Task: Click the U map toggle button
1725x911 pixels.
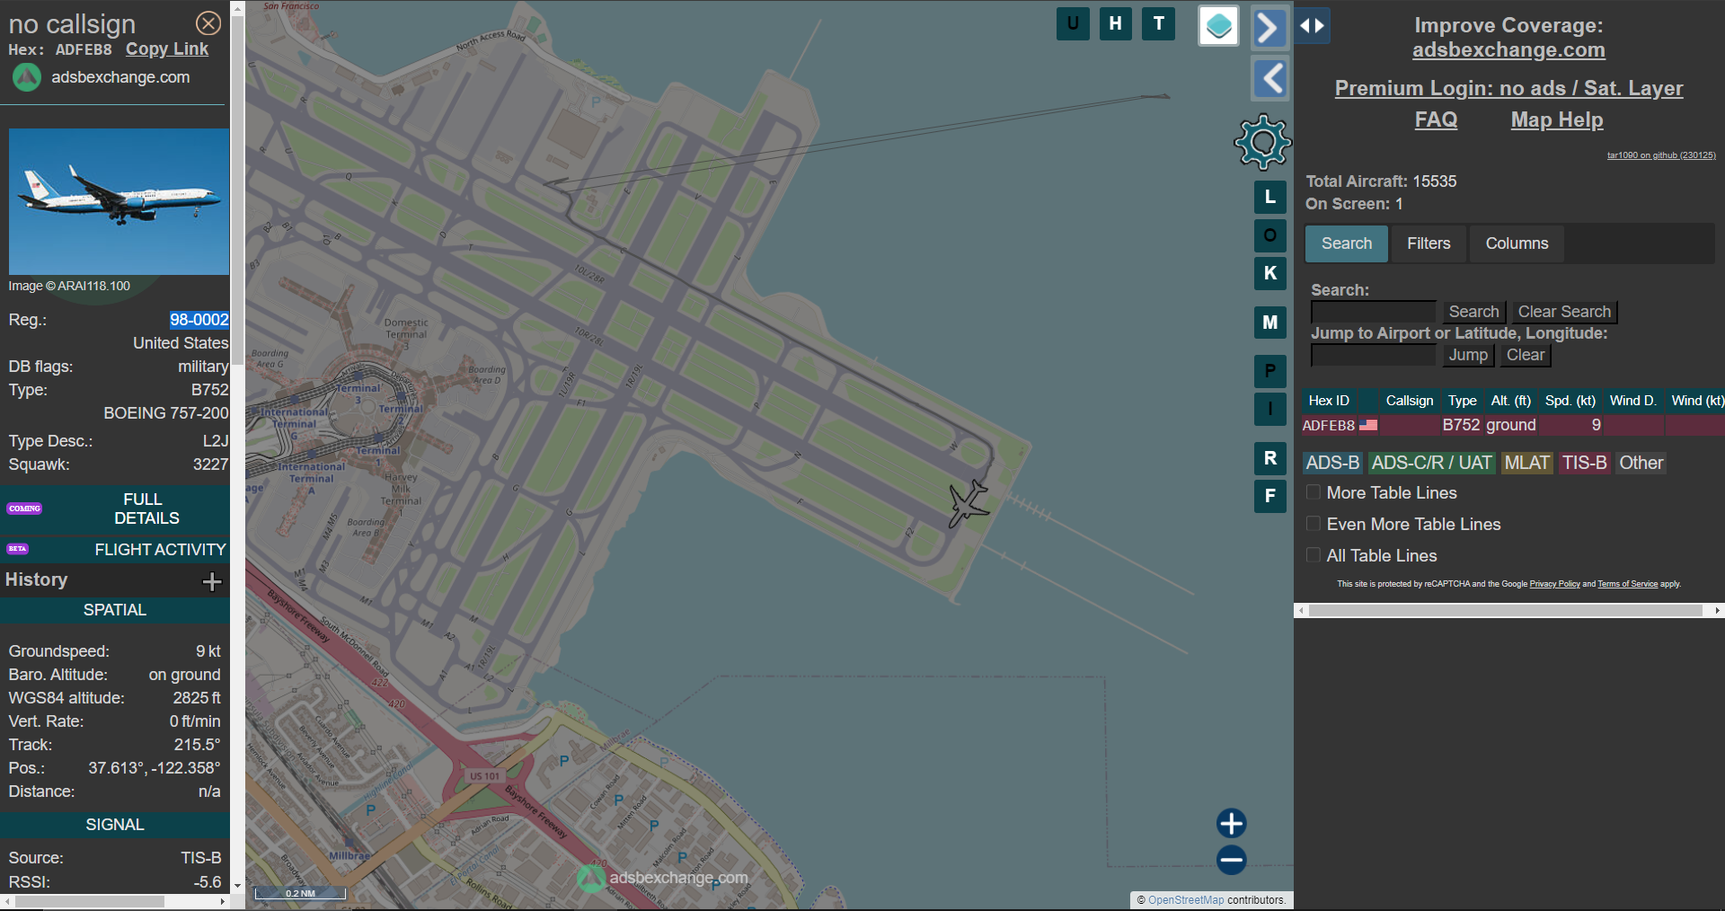Action: pyautogui.click(x=1073, y=24)
